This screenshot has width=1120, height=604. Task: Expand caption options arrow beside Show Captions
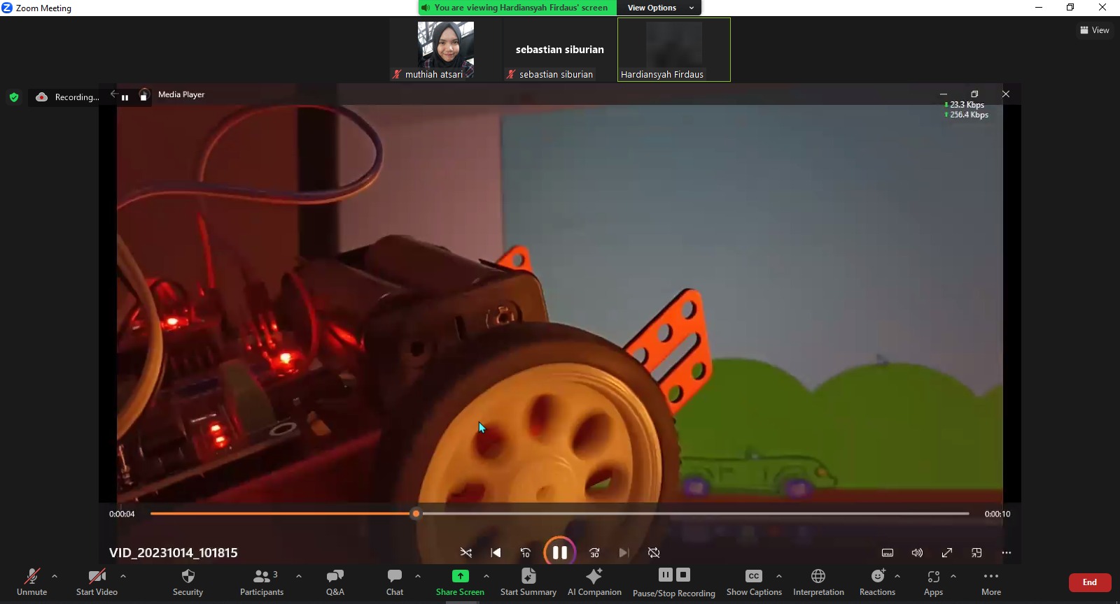tap(779, 577)
